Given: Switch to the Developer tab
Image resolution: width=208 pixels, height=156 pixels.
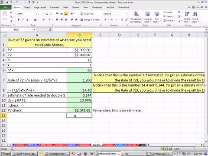Looking at the screenshot, I should pos(97,7).
